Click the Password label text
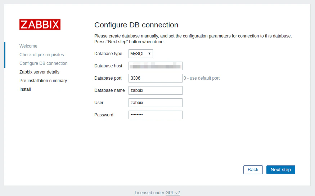The height and width of the screenshot is (196, 315). [104, 115]
